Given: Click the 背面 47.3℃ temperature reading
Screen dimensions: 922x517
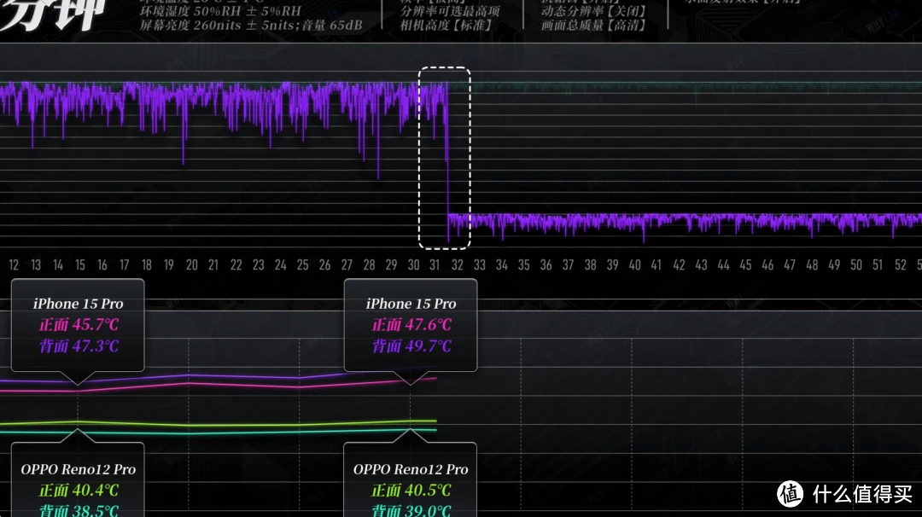Looking at the screenshot, I should tap(79, 346).
